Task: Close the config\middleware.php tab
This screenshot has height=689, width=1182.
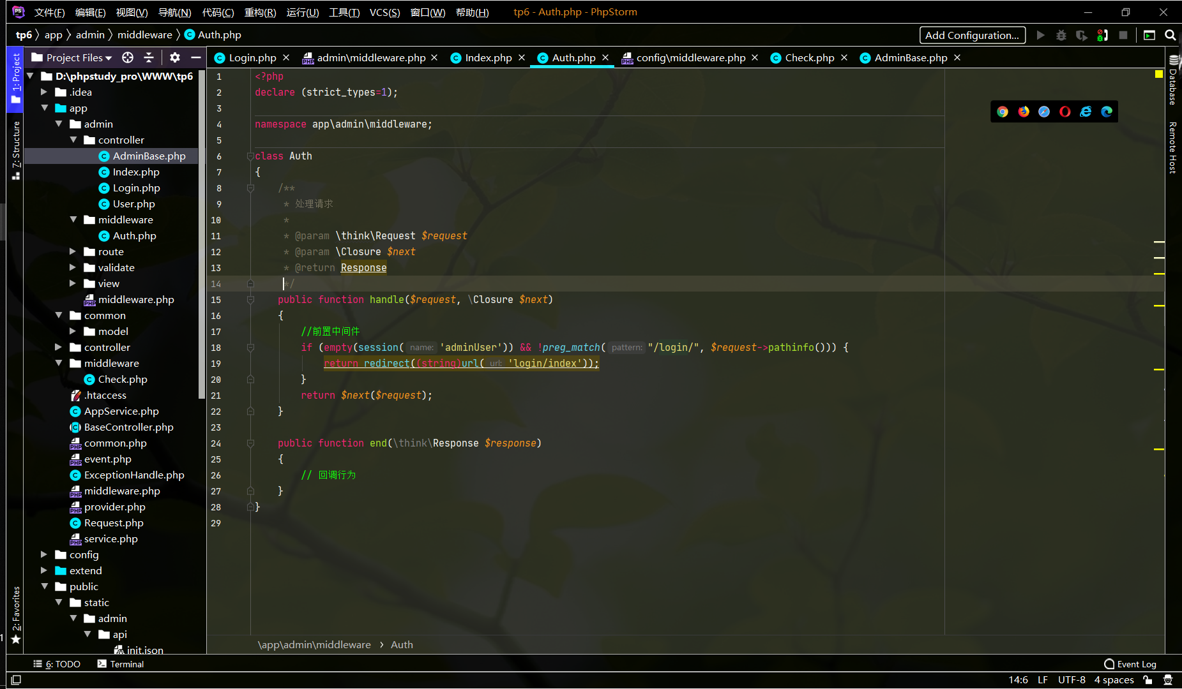Action: pos(755,57)
